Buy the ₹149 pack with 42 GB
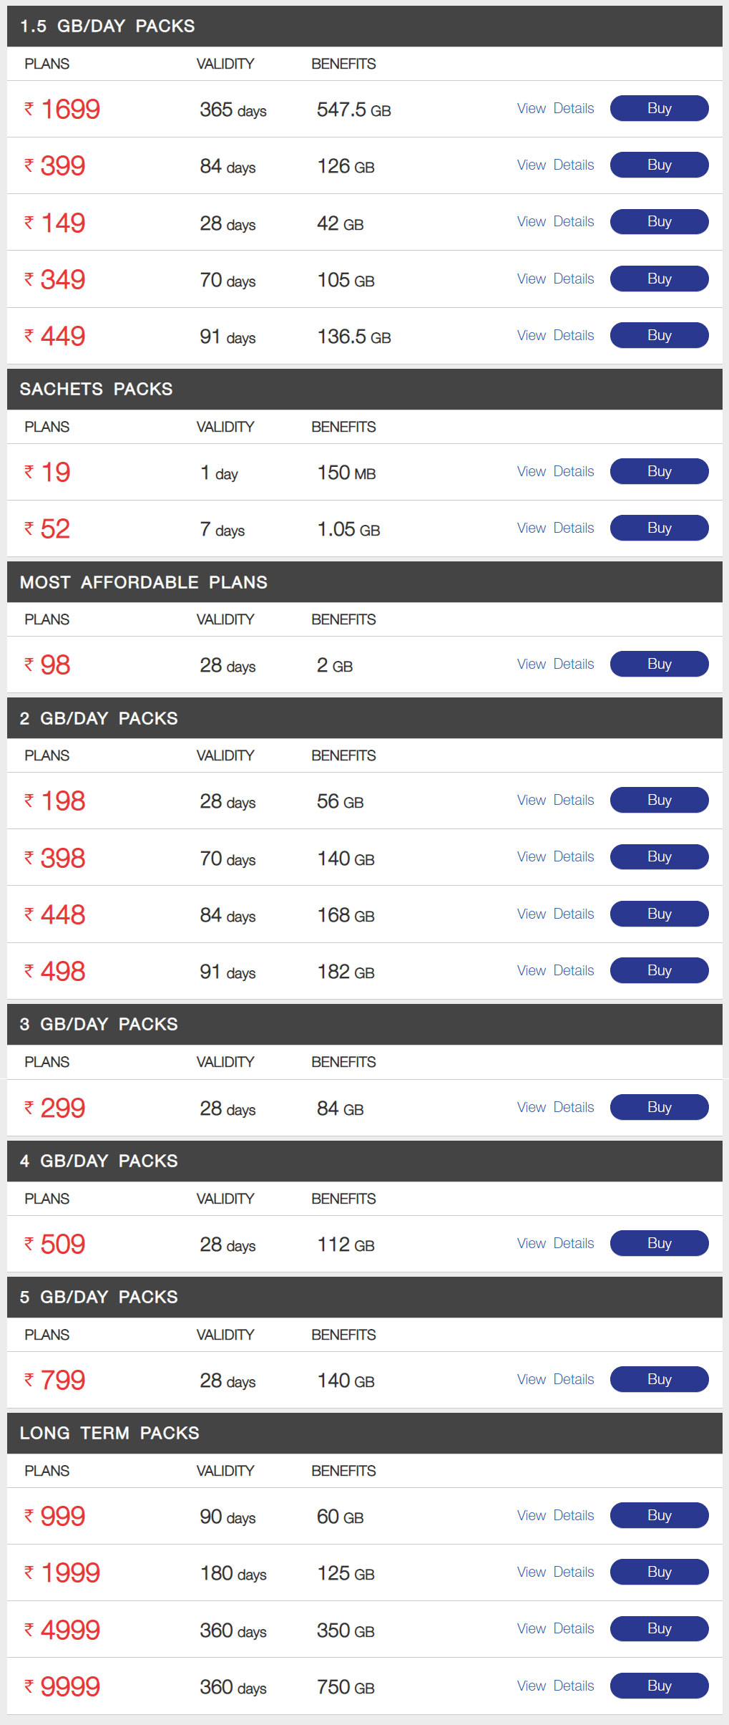 (x=659, y=221)
